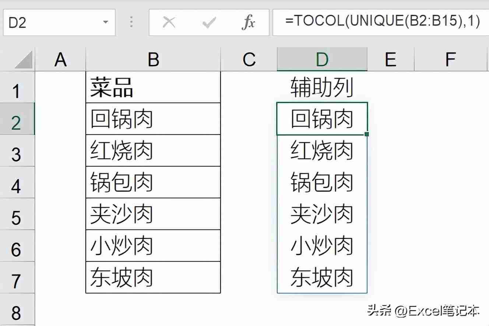Select column A header
This screenshot has width=489, height=326.
[x=60, y=59]
